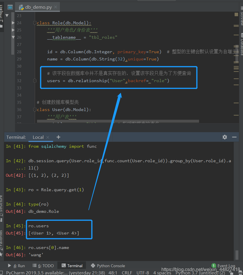This screenshot has width=243, height=275.
Task: Click the class Role(db.Model) declaration
Action: 64,23
